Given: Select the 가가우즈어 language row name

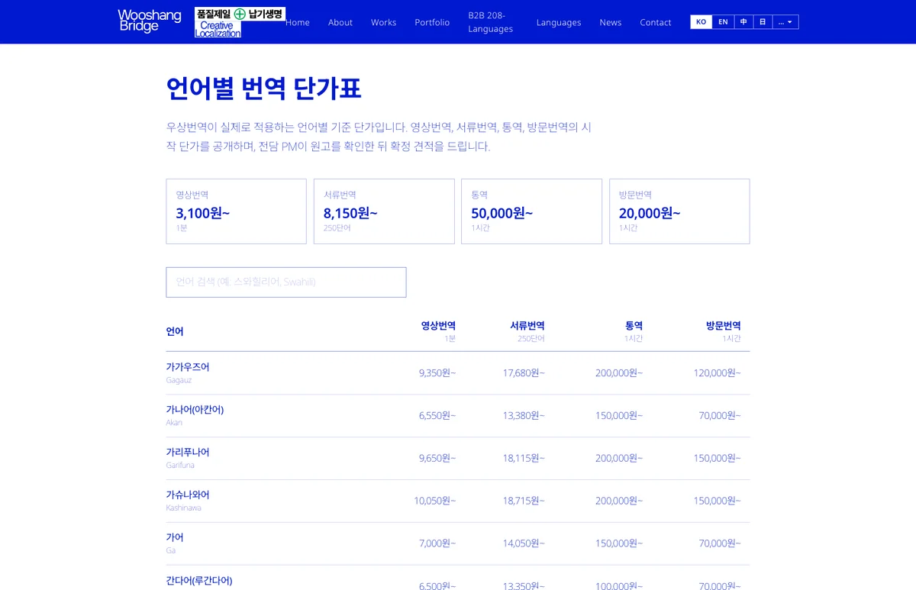Looking at the screenshot, I should (188, 367).
